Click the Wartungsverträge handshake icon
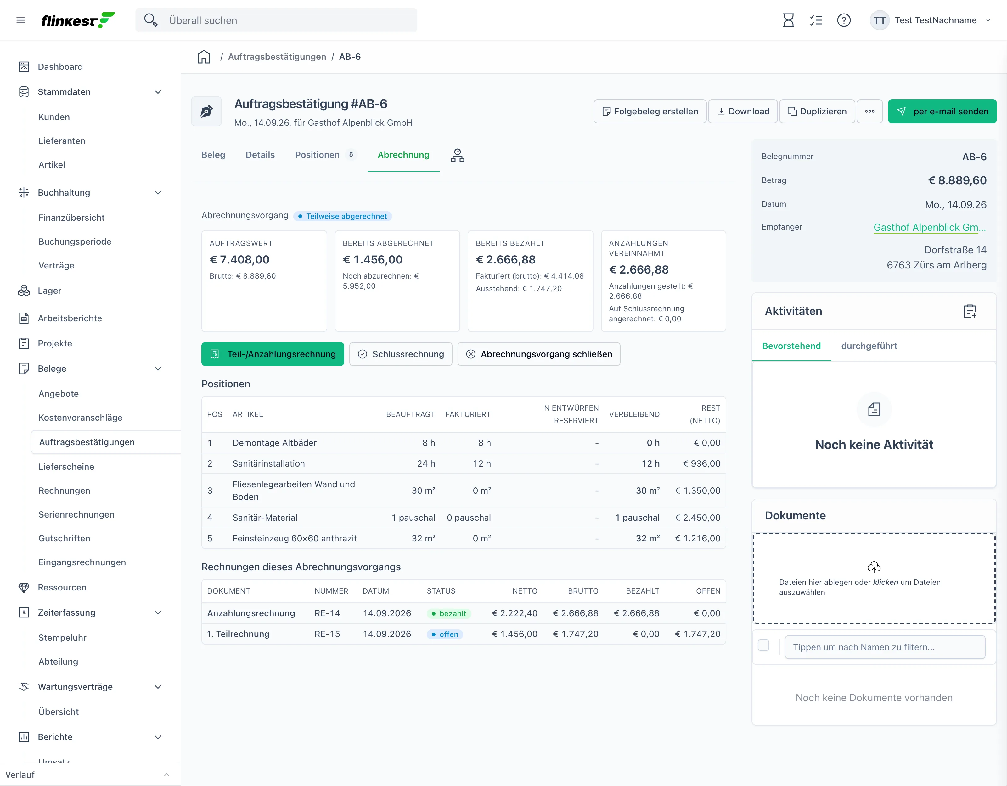Screen dimensions: 1007x786 pyautogui.click(x=24, y=687)
